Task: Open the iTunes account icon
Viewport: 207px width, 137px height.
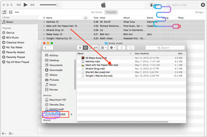Action: (151, 5)
